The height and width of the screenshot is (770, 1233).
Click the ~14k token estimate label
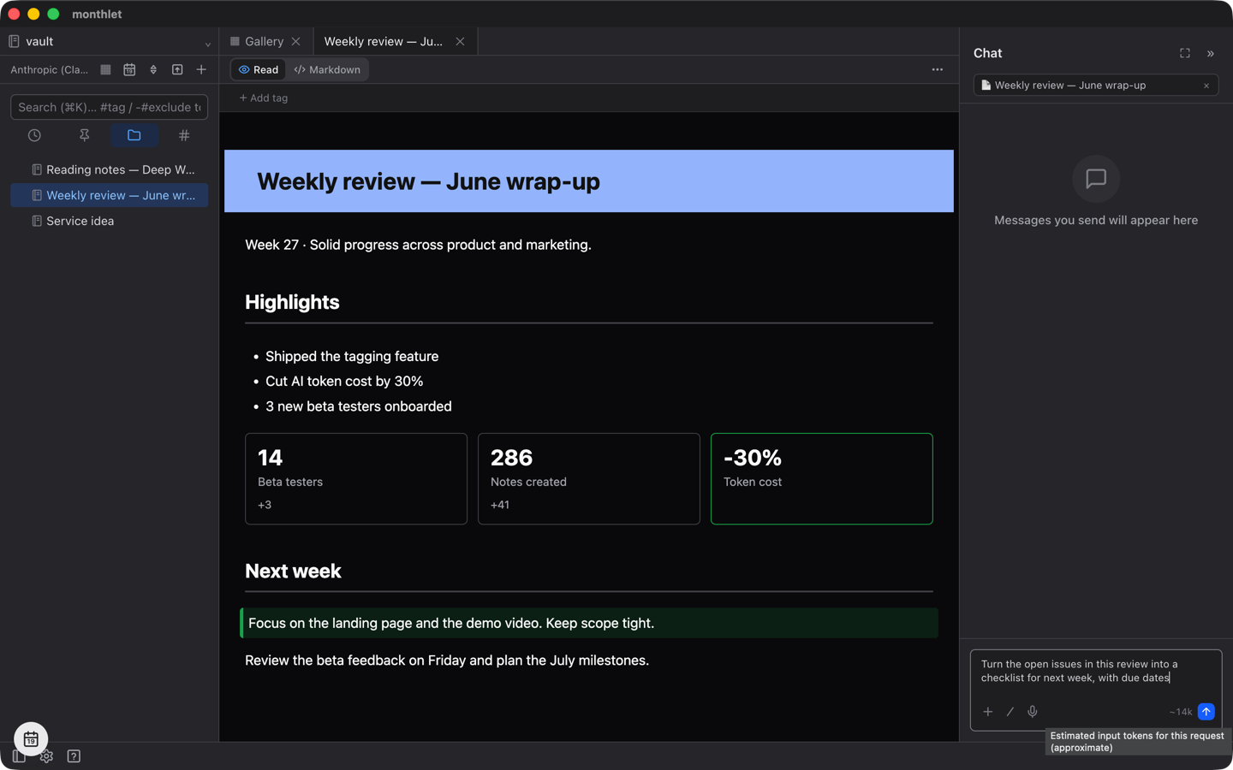1181,712
